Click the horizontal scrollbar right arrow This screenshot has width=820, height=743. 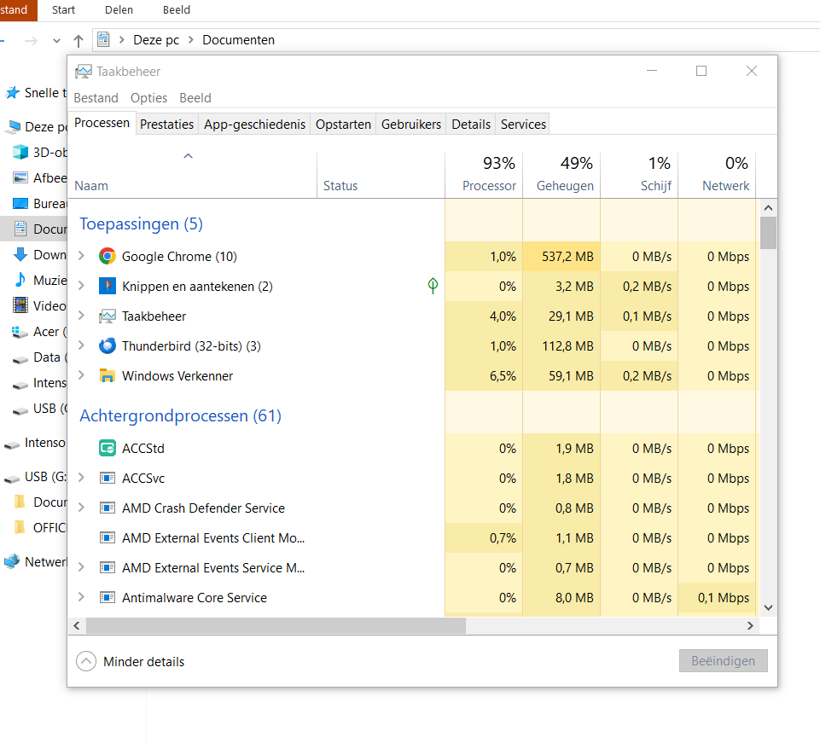click(751, 625)
